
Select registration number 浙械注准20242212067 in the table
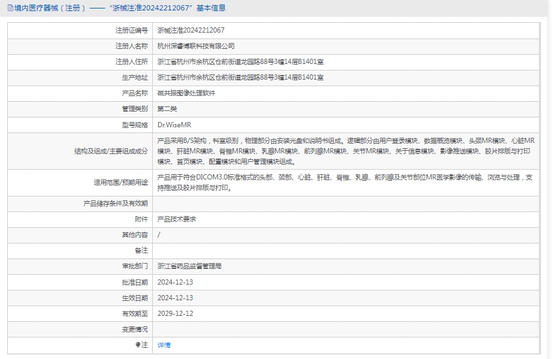[191, 31]
